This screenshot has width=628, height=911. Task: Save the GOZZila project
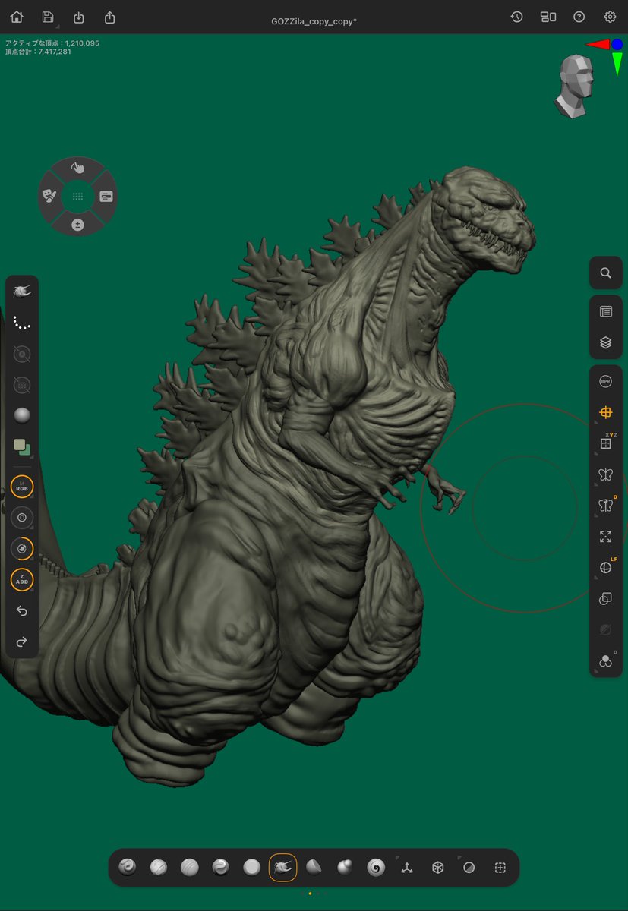(49, 17)
